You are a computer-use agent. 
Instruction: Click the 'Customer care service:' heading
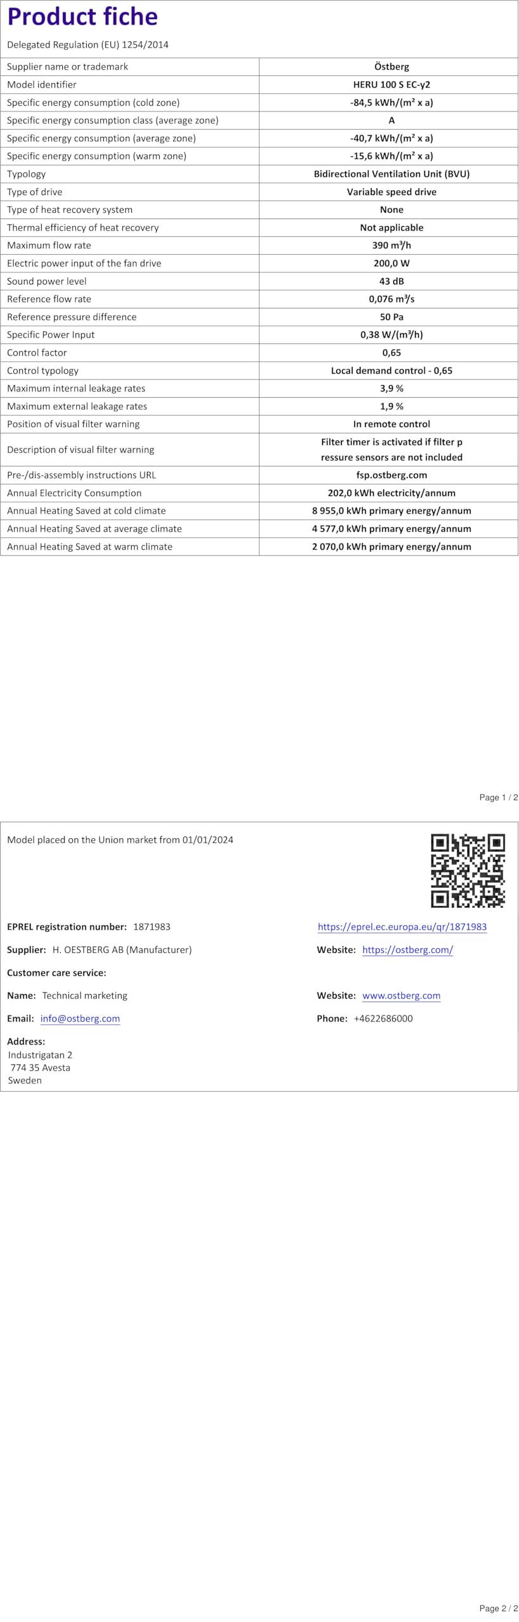pyautogui.click(x=56, y=972)
